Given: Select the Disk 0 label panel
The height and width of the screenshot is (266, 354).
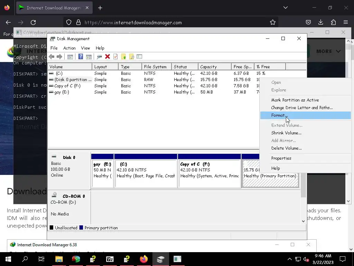Looking at the screenshot, I should [x=69, y=171].
